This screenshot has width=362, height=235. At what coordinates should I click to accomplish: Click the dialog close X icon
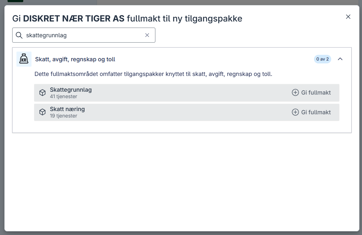[x=348, y=16]
